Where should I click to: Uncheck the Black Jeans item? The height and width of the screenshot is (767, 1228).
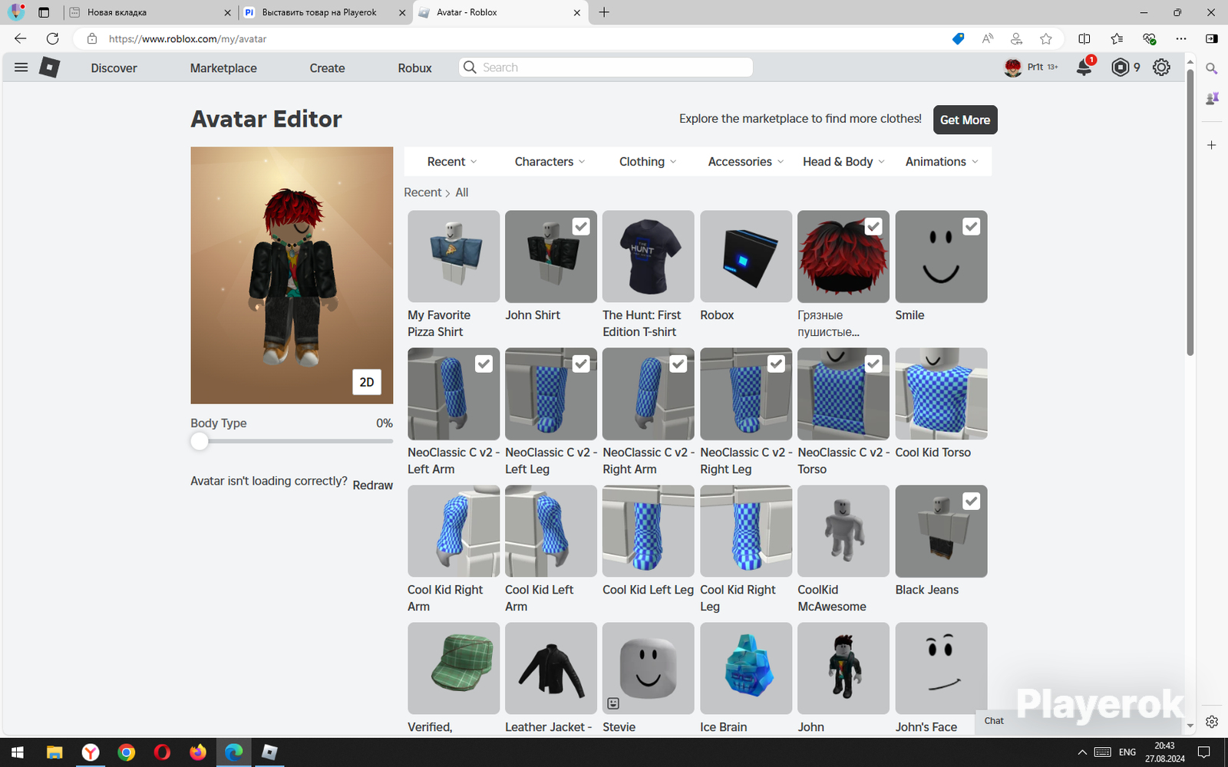(971, 501)
